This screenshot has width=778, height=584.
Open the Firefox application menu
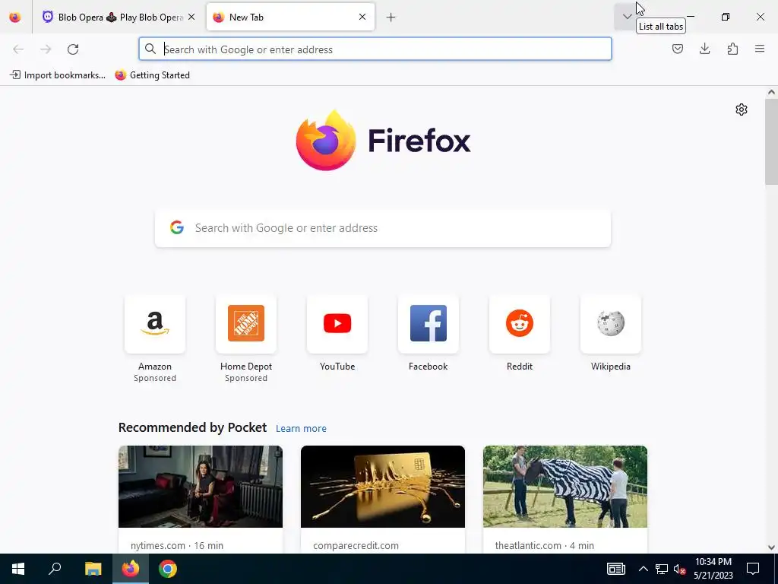760,49
